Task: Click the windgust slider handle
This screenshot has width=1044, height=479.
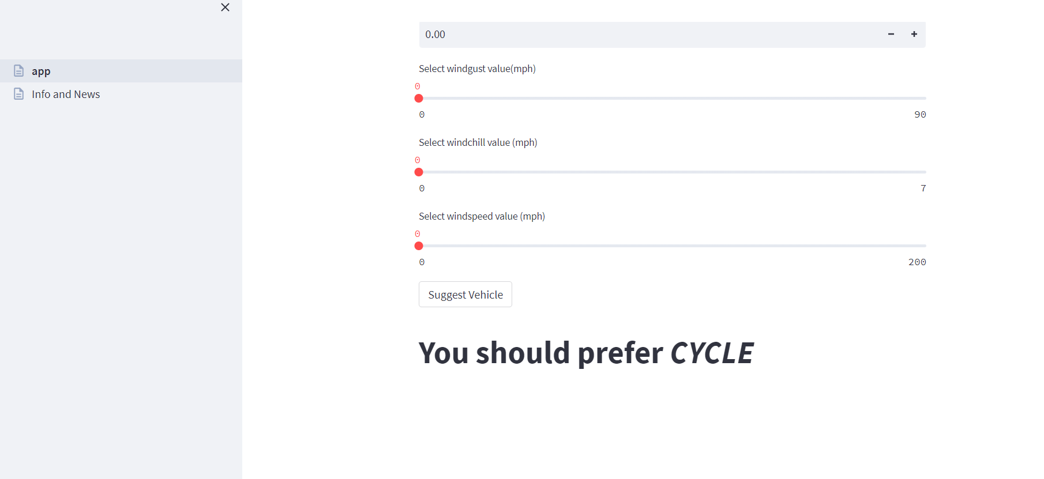Action: (419, 99)
